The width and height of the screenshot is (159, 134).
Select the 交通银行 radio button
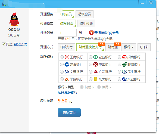tap(62, 72)
